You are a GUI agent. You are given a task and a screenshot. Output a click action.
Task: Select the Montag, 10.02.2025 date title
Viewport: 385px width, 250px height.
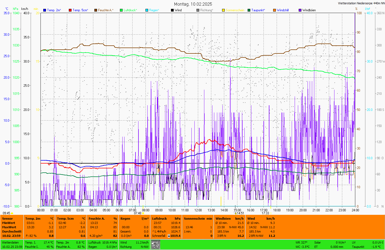point(193,4)
